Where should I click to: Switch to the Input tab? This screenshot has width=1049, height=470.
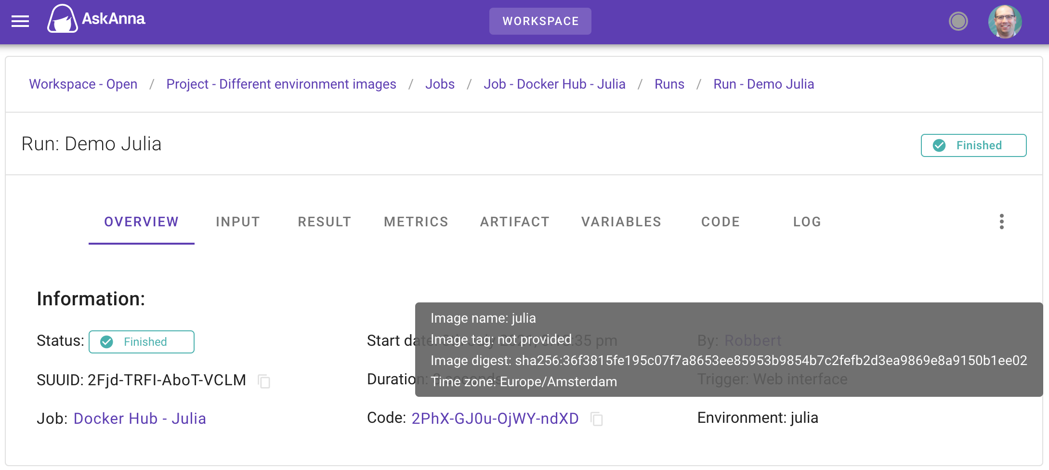(238, 222)
